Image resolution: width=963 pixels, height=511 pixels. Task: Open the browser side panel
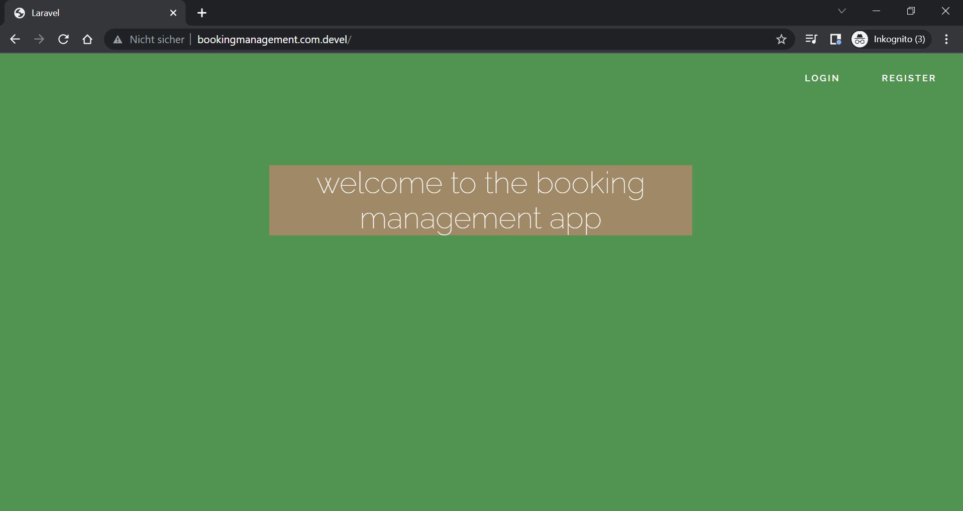point(835,39)
